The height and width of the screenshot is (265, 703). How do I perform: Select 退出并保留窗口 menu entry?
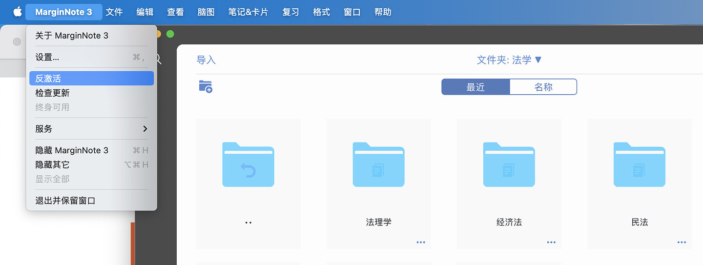point(92,201)
